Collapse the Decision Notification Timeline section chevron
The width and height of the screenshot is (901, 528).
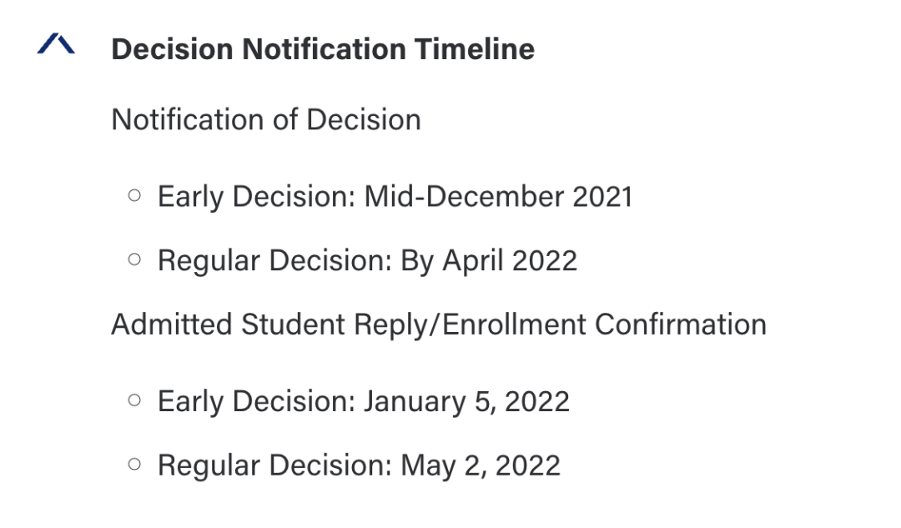(x=56, y=43)
